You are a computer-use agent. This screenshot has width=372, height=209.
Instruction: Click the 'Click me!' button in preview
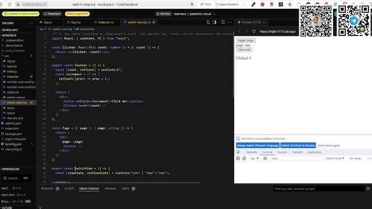point(244,49)
